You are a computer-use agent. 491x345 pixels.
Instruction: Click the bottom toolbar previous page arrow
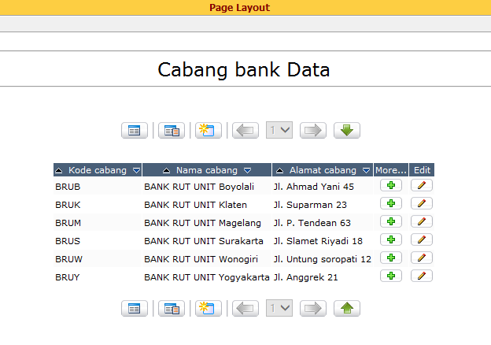245,309
